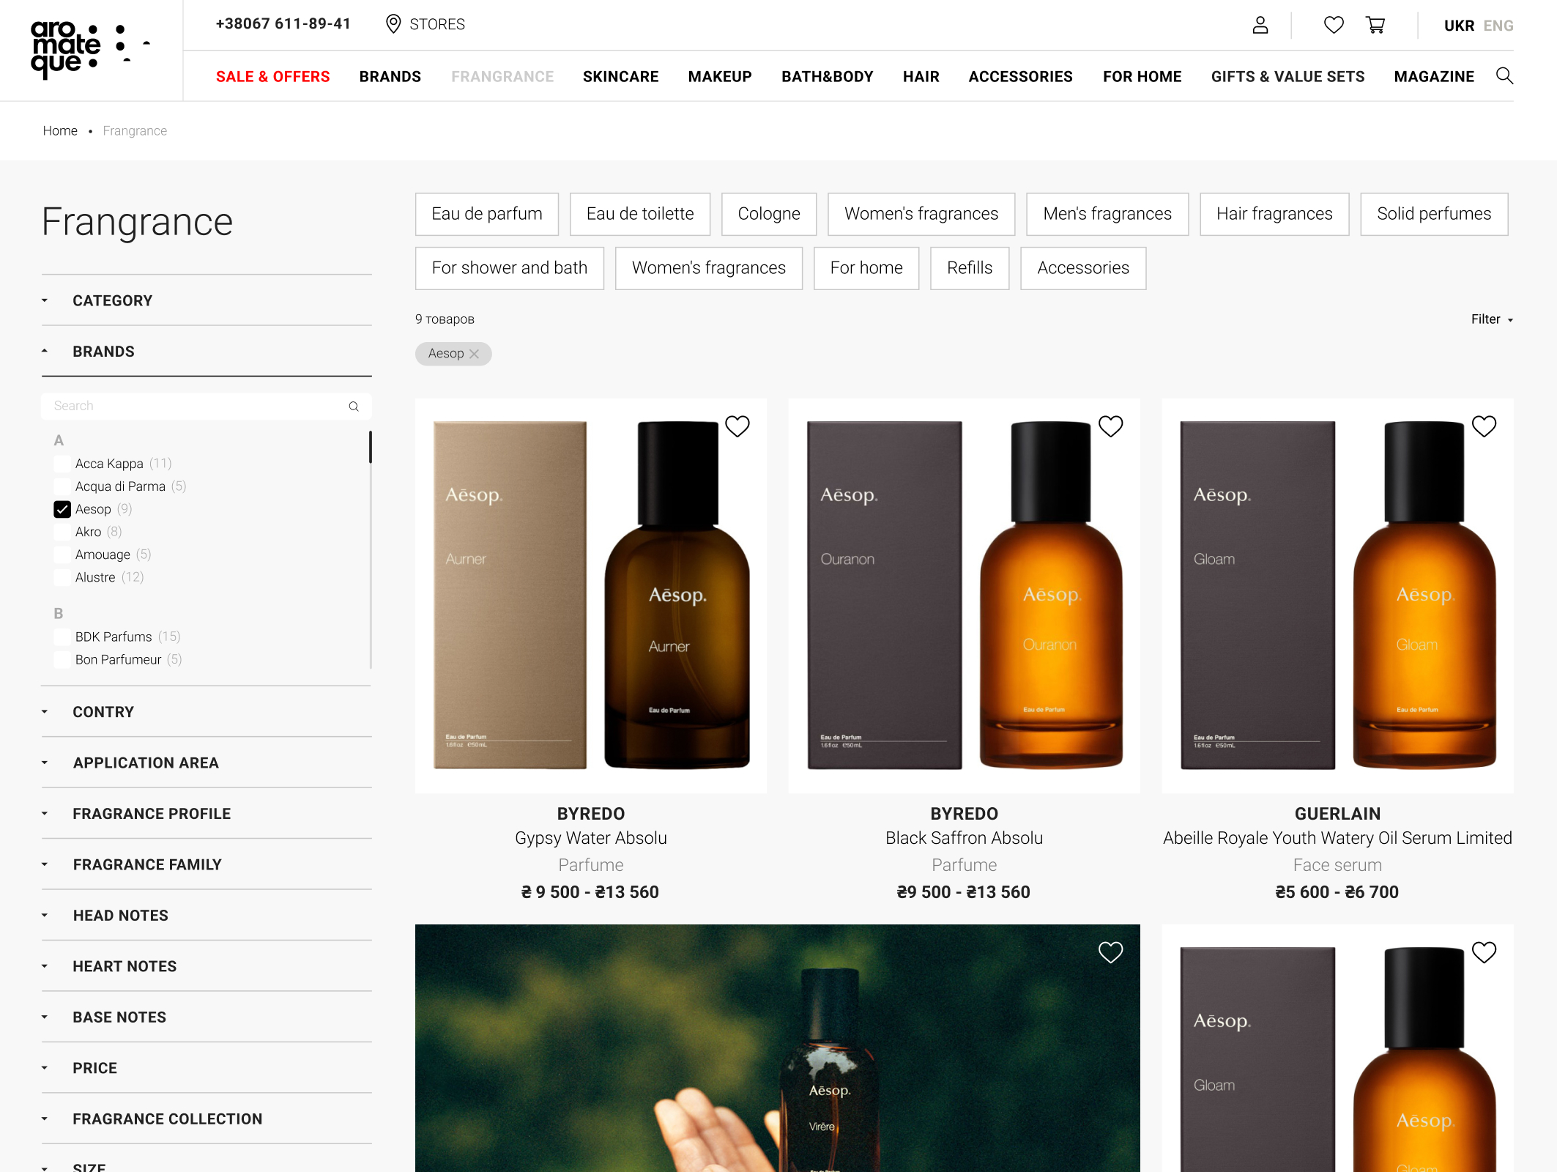Open the user account icon
The width and height of the screenshot is (1557, 1172).
click(1260, 25)
